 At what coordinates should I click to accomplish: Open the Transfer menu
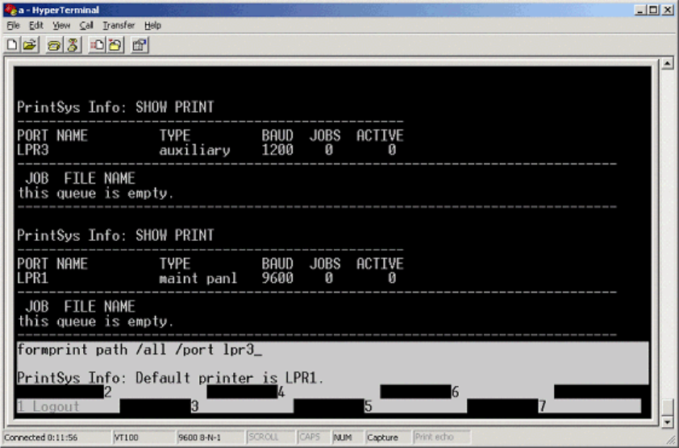tap(119, 26)
